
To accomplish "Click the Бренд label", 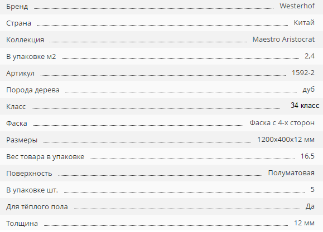I will pyautogui.click(x=17, y=7).
